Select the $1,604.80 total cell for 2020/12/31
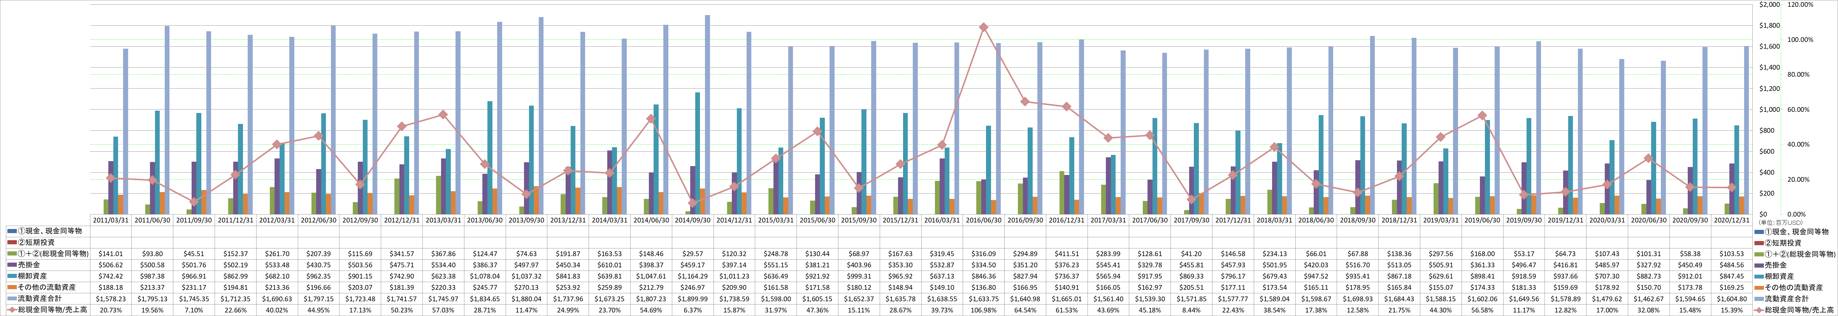 point(1732,298)
